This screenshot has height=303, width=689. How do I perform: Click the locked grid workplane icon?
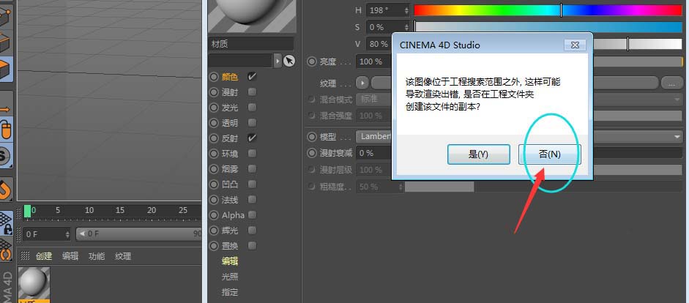click(x=6, y=223)
